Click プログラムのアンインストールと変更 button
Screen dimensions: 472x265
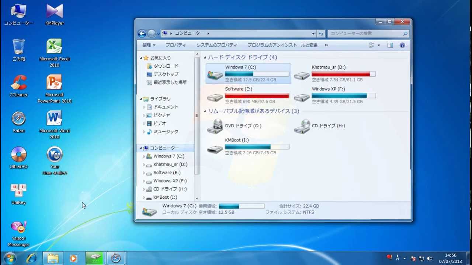tap(282, 45)
